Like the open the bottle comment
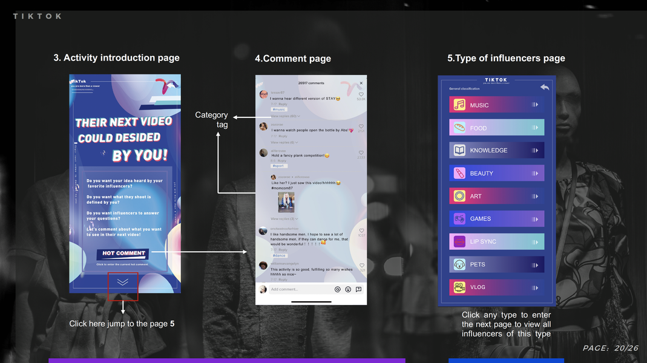Image resolution: width=647 pixels, height=363 pixels. [x=361, y=126]
